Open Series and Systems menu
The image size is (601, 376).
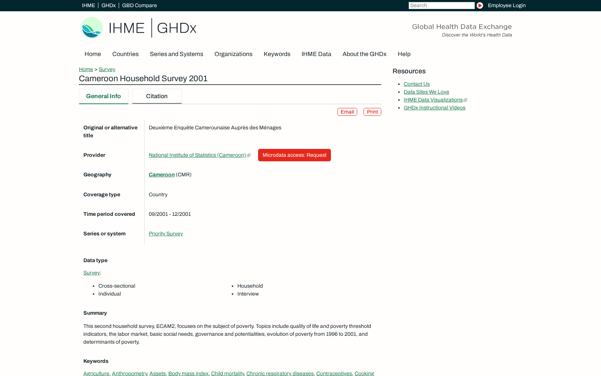point(177,54)
